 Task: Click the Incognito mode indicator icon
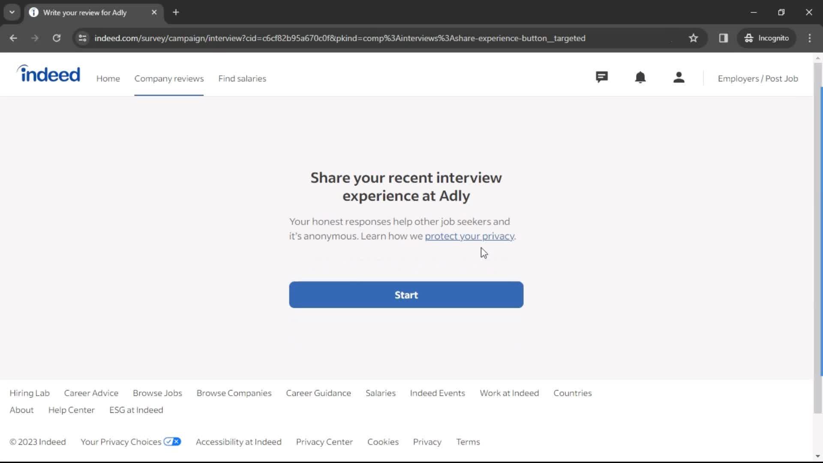pyautogui.click(x=748, y=38)
